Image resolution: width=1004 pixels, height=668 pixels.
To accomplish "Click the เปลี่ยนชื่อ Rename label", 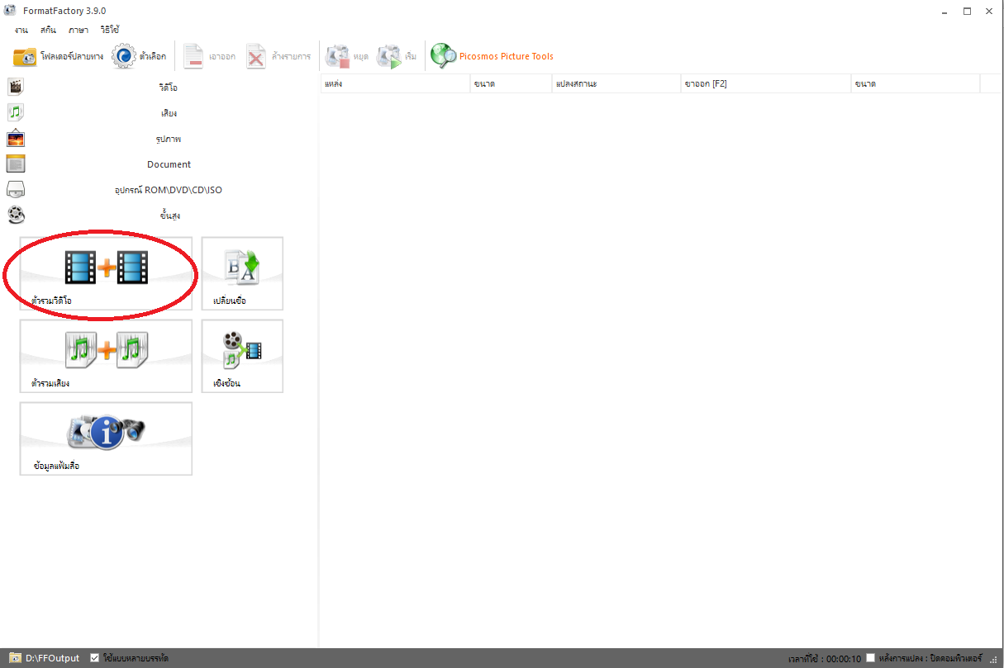I will click(x=229, y=301).
